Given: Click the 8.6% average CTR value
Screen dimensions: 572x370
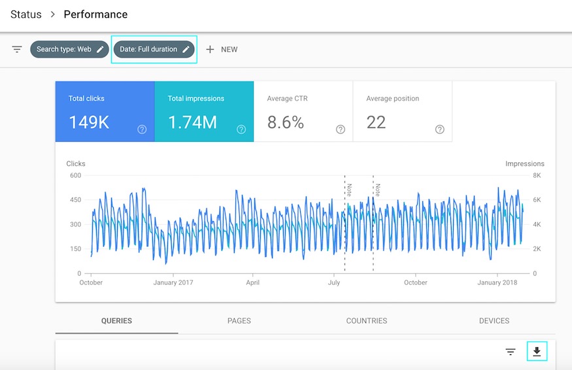Looking at the screenshot, I should (285, 122).
